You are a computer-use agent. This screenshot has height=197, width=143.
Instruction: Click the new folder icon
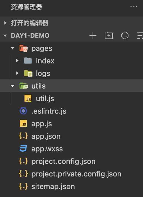[109, 36]
